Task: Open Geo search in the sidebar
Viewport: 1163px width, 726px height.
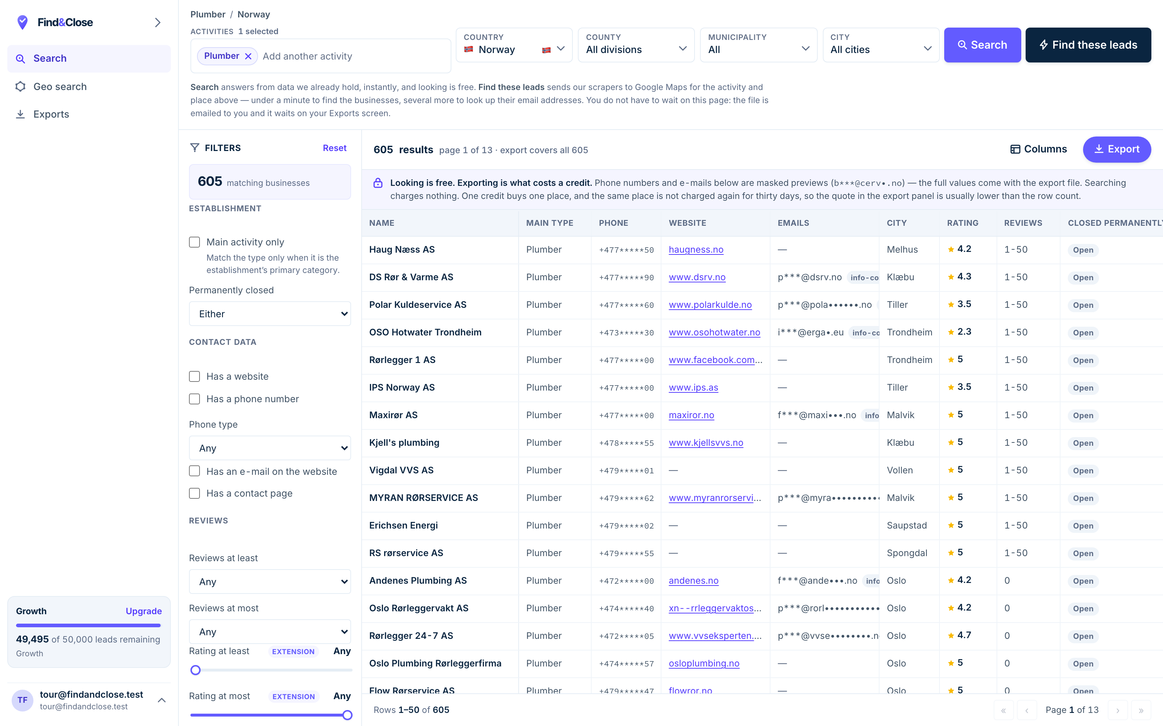Action: coord(89,87)
